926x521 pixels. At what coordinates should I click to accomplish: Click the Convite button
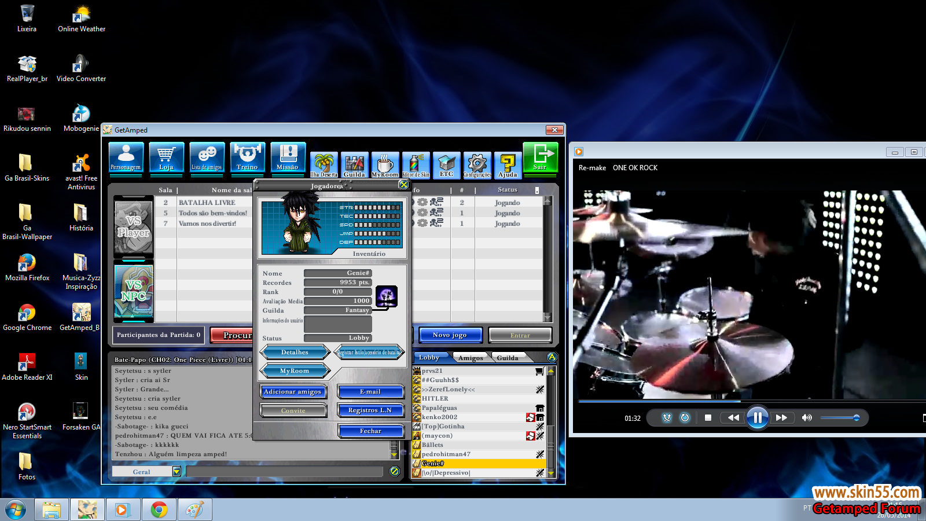coord(293,410)
